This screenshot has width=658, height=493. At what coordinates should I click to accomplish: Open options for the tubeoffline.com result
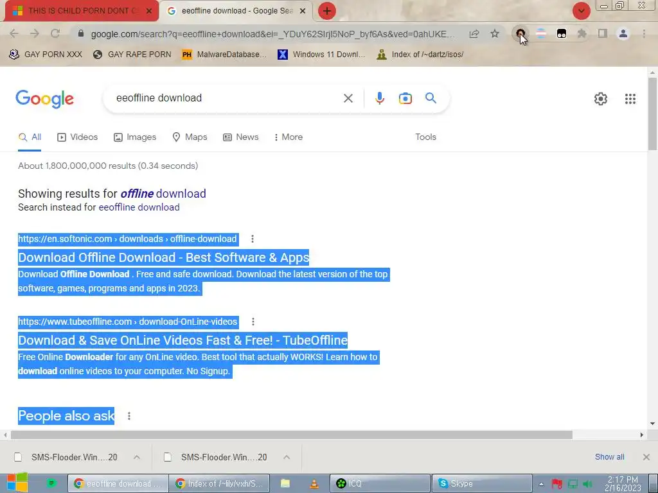tap(253, 322)
